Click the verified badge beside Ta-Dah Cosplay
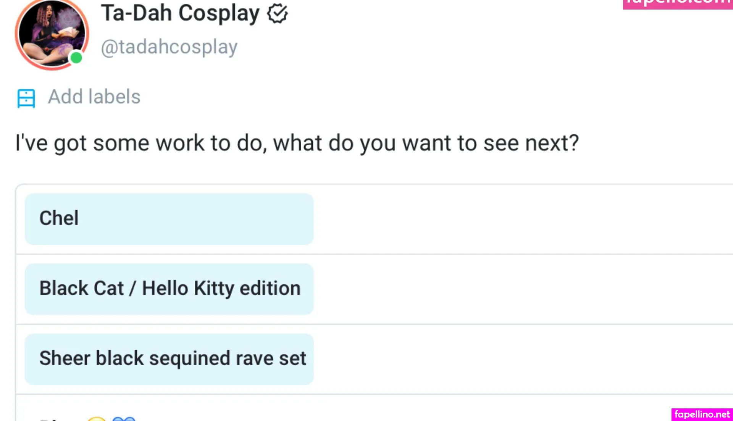The height and width of the screenshot is (421, 733). point(277,14)
